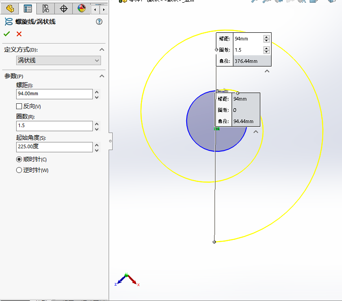Viewport: 342px width, 301px height.
Task: Open the DisplayManager color ball tab
Action: pyautogui.click(x=81, y=9)
